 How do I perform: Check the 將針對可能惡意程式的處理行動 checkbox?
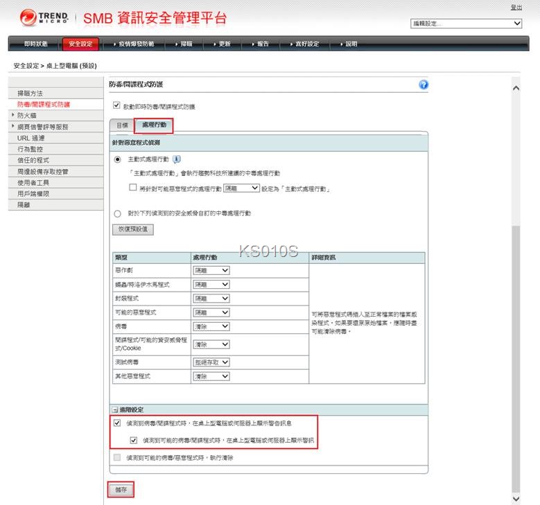(132, 187)
